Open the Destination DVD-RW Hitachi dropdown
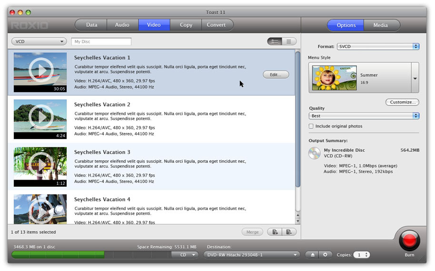 coord(252,255)
